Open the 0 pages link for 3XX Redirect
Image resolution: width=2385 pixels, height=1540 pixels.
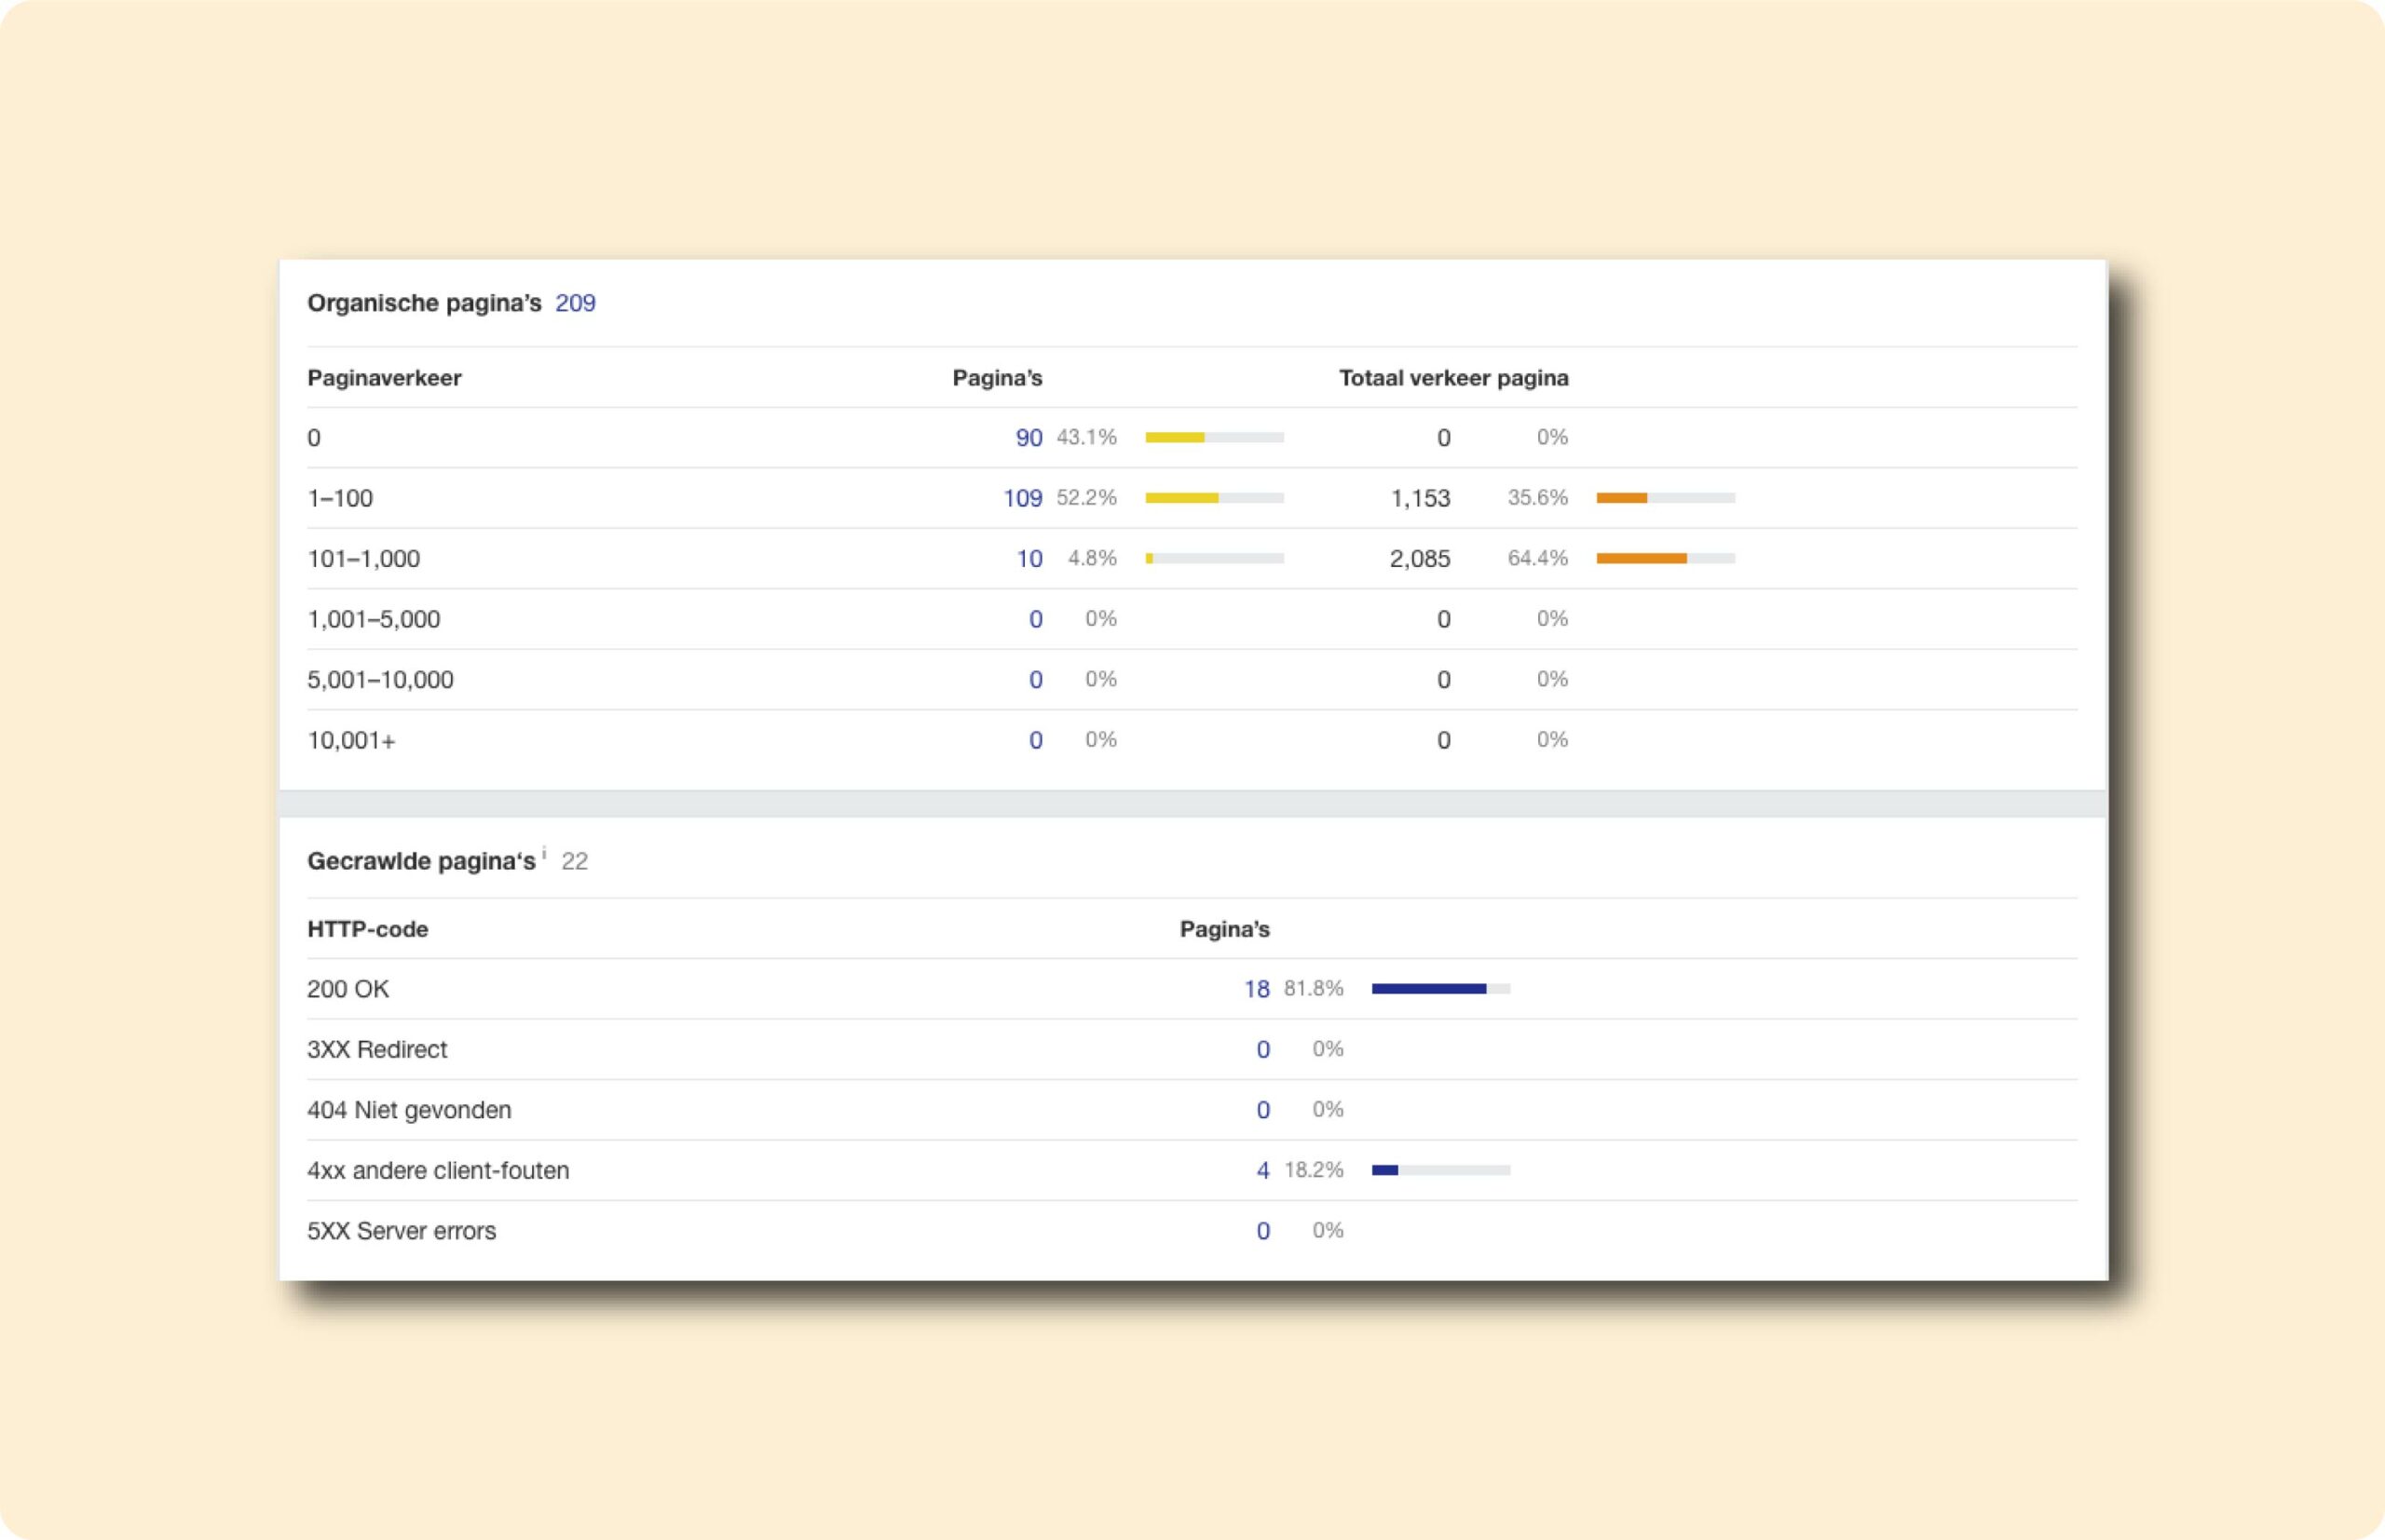pyautogui.click(x=1262, y=1049)
